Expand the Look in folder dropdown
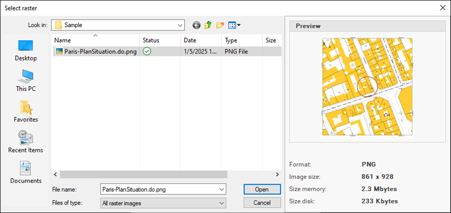 pyautogui.click(x=179, y=25)
